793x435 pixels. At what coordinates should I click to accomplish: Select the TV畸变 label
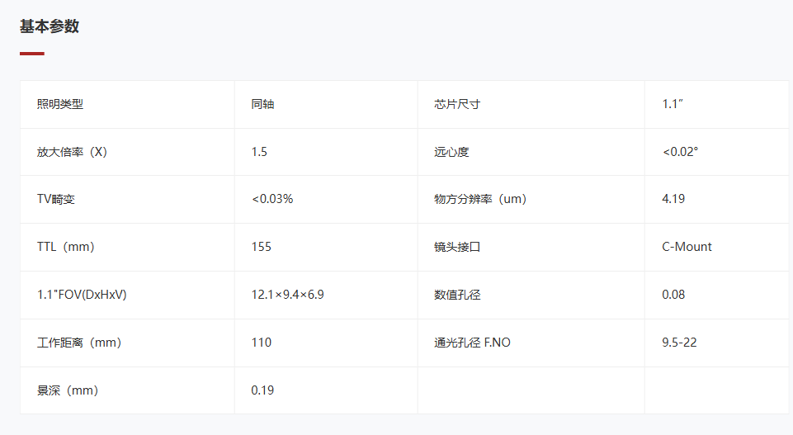coord(55,199)
